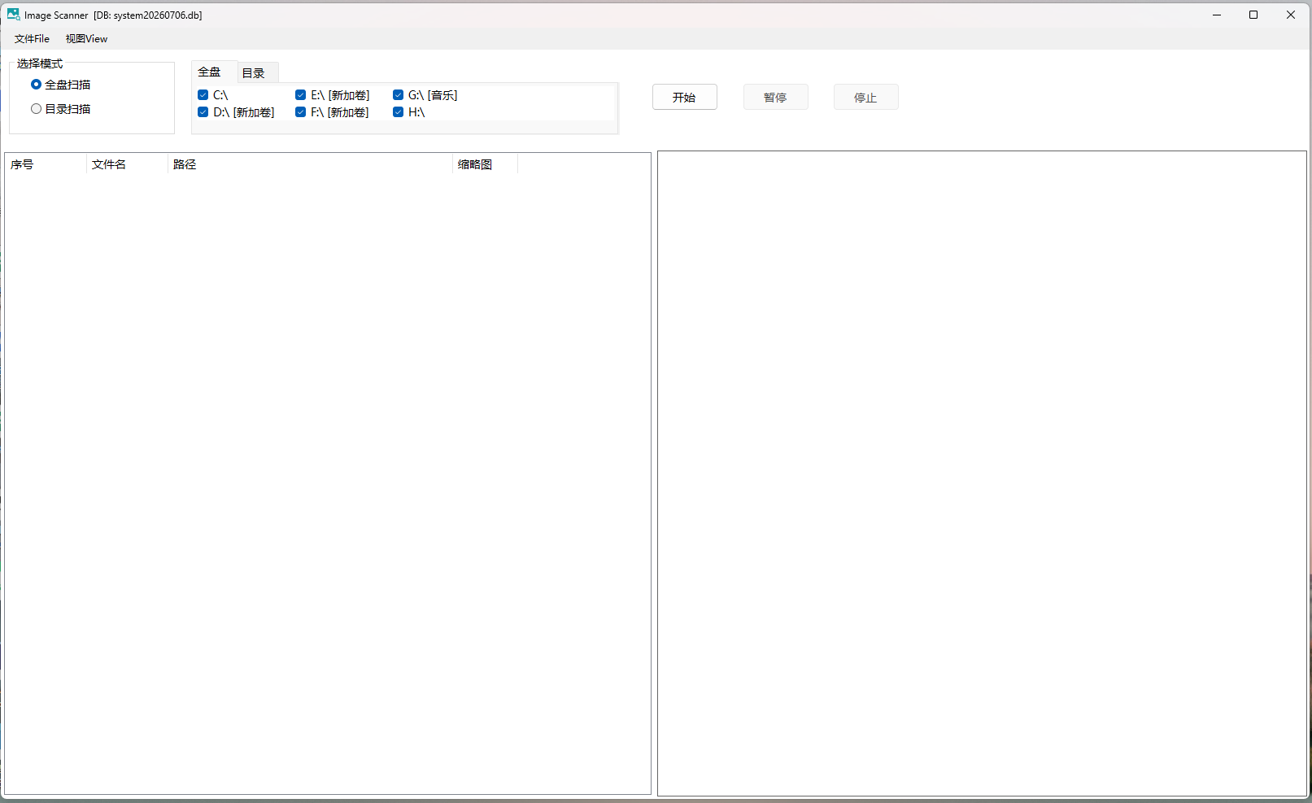Close the Image Scanner window

[x=1291, y=15]
